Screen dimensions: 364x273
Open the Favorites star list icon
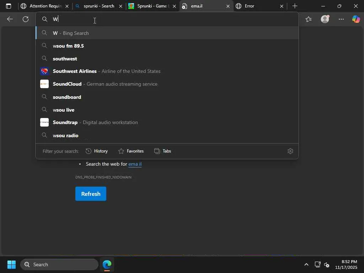309,19
